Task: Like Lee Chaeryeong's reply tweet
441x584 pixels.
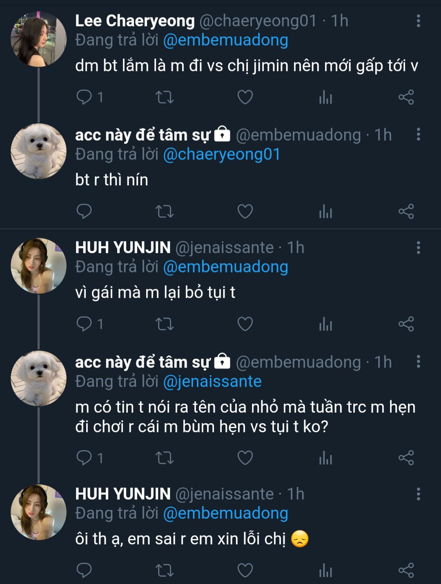Action: pos(245,97)
